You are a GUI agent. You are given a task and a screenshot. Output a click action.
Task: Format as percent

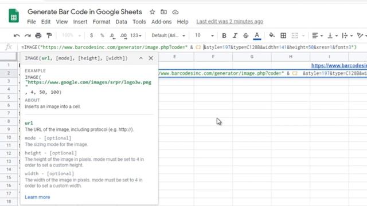(x=102, y=35)
